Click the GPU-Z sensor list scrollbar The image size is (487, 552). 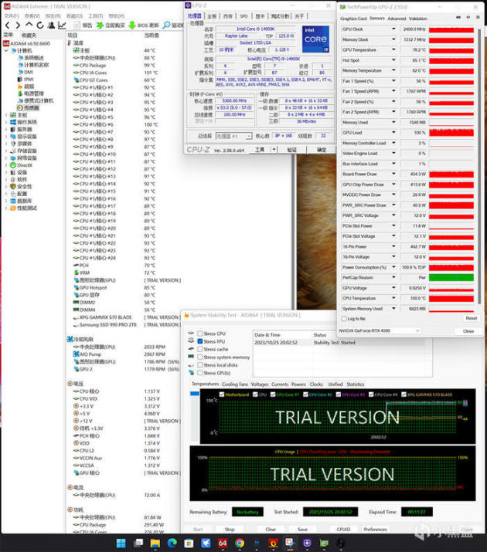click(x=479, y=165)
